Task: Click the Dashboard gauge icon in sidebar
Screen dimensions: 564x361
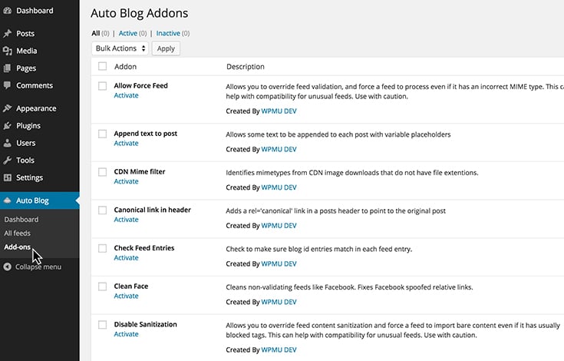Action: 8,11
